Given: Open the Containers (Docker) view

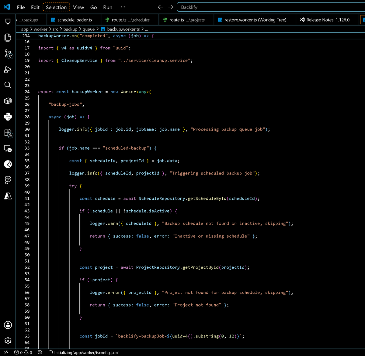Looking at the screenshot, I should (8, 101).
